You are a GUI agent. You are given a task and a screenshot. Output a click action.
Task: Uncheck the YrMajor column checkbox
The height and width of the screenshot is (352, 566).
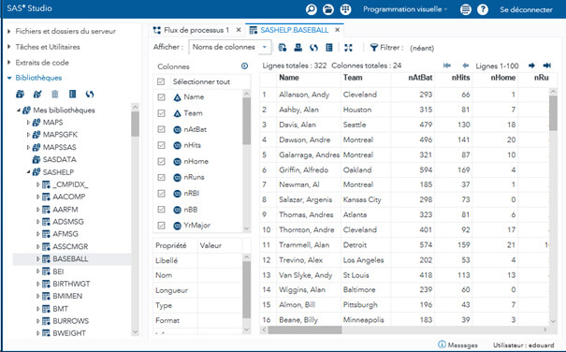161,226
